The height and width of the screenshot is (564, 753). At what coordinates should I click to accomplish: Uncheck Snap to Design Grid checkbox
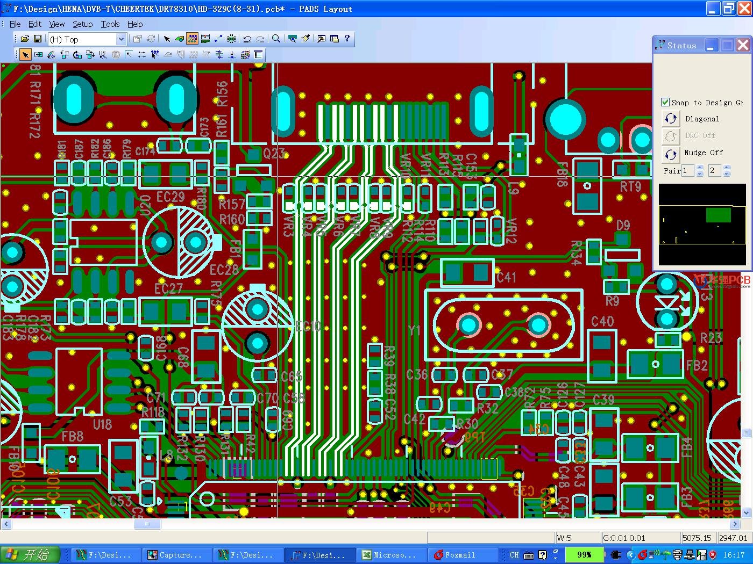click(665, 102)
